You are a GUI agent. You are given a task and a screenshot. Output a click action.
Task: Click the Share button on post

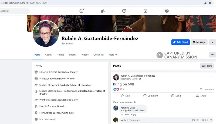tap(201, 96)
